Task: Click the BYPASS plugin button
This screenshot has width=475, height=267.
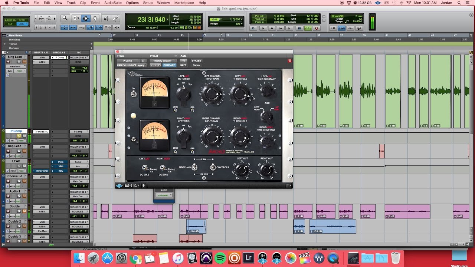Action: 196,61
